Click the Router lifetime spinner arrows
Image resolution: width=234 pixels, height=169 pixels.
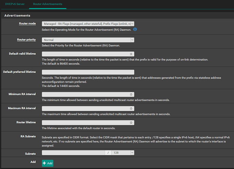(x=131, y=123)
